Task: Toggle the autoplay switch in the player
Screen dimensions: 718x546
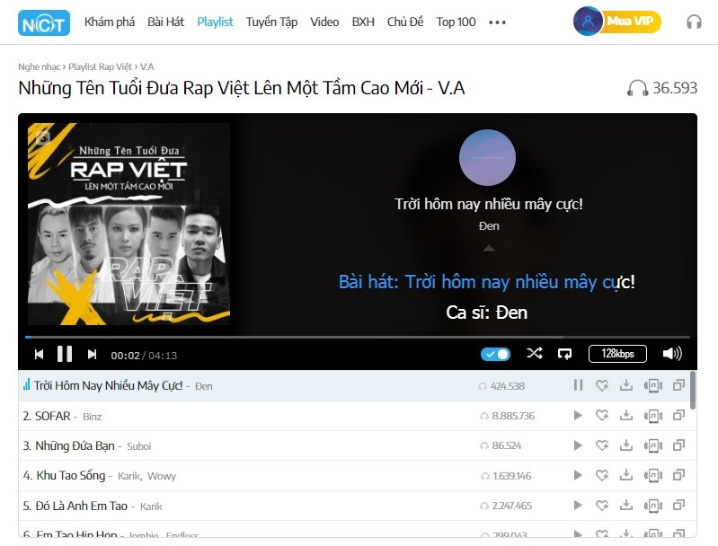Action: click(495, 354)
